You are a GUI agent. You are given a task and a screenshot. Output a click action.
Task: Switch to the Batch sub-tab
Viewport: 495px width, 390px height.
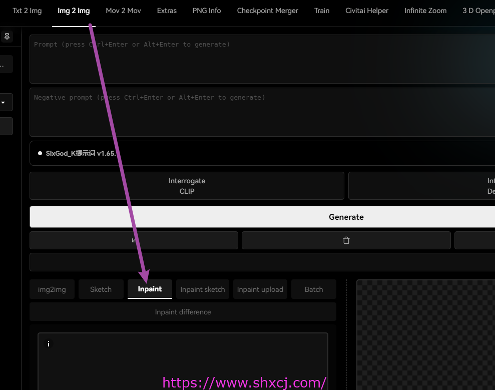tap(314, 289)
